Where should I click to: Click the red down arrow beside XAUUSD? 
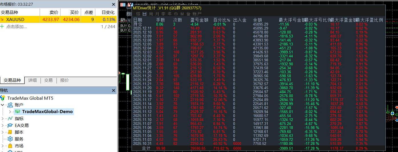(2, 20)
